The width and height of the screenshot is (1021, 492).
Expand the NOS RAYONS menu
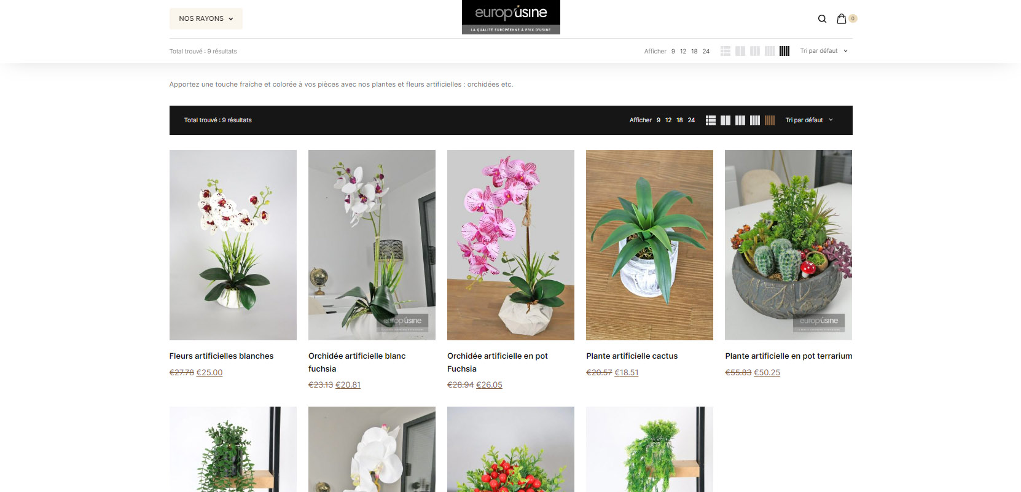[x=206, y=18]
